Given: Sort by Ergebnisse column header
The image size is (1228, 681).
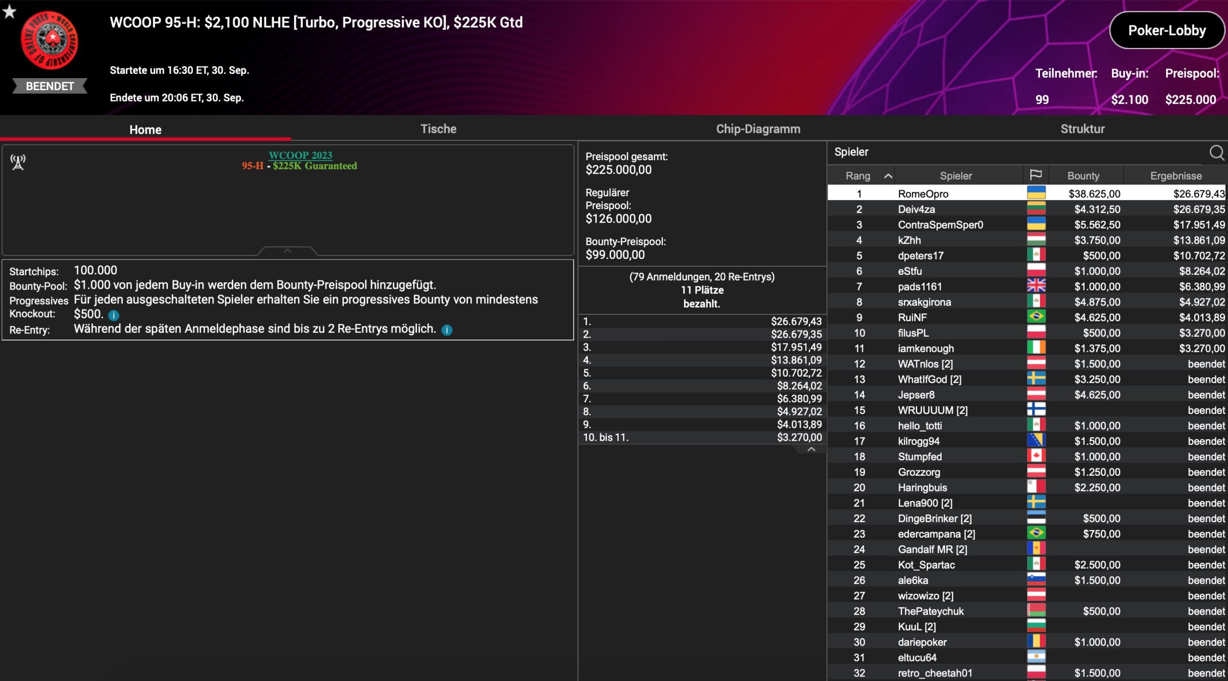Looking at the screenshot, I should [x=1176, y=176].
